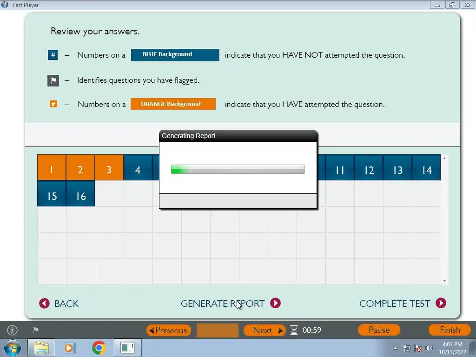Click the BACK text link
The height and width of the screenshot is (357, 476).
coord(66,304)
